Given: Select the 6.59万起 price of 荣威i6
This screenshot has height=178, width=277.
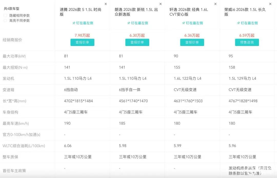Looking at the screenshot, I should pos(247,35).
